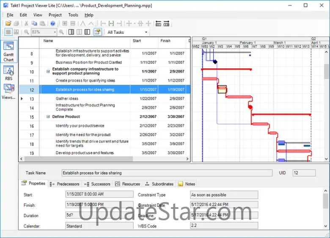Switch to the Subordinates tab
This screenshot has width=330, height=238.
coord(159,184)
